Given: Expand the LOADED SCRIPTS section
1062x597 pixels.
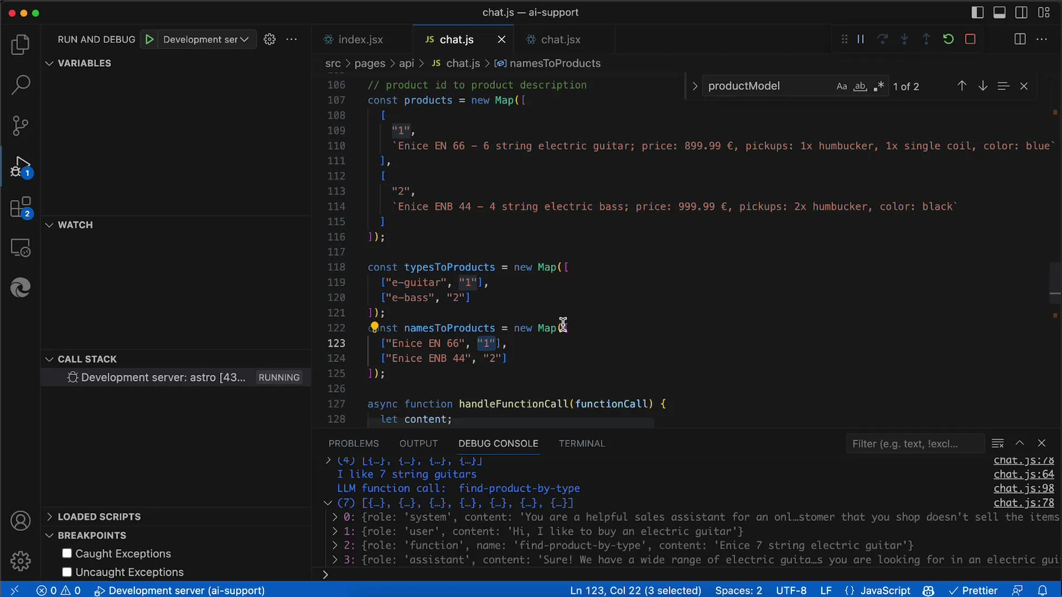Looking at the screenshot, I should click(49, 517).
